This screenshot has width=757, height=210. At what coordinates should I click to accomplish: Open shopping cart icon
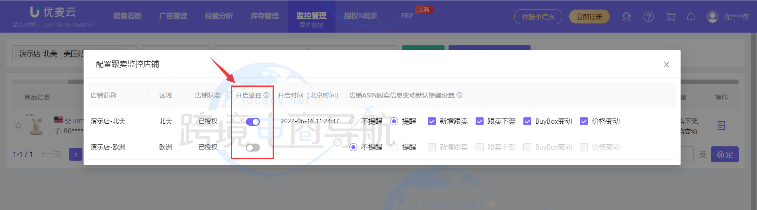pyautogui.click(x=671, y=17)
